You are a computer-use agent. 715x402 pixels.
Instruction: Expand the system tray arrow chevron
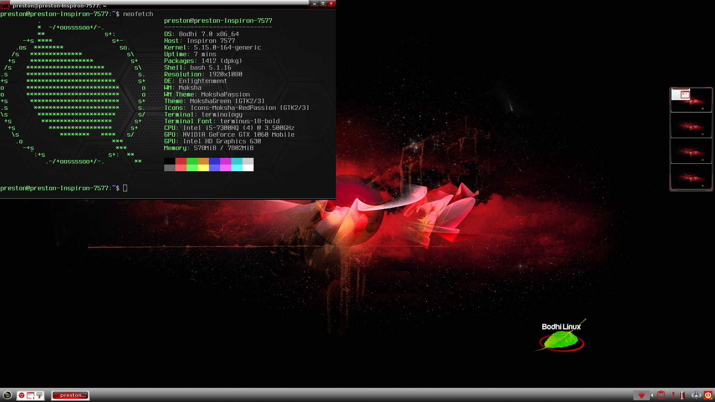tap(652, 395)
